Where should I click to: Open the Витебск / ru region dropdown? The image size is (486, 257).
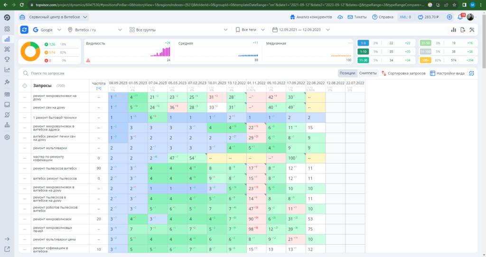coord(95,30)
